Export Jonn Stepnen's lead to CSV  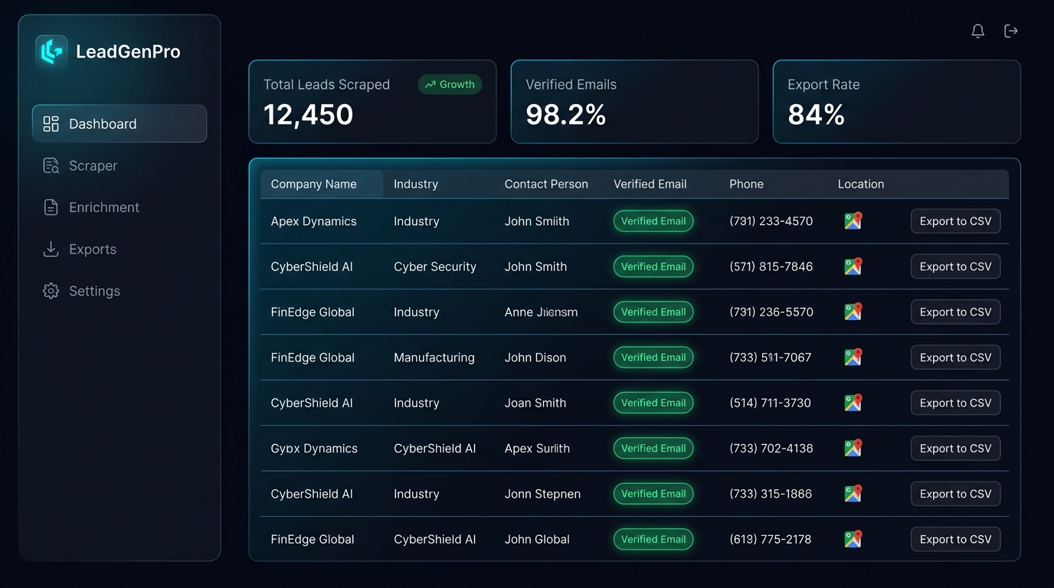pyautogui.click(x=955, y=494)
